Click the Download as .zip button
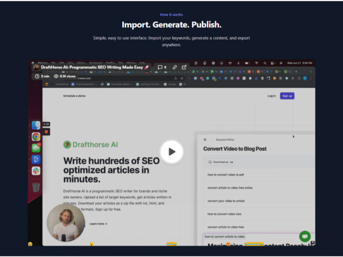 [x=221, y=162]
